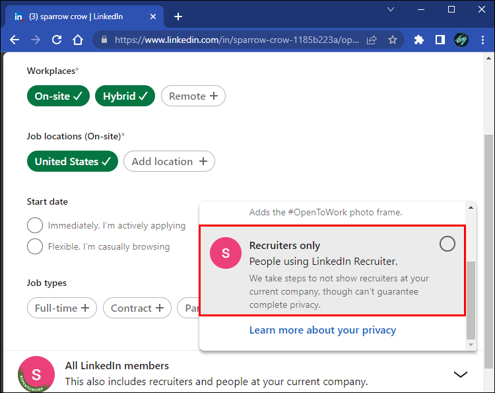
Task: Open Learn more about your privacy
Action: click(x=322, y=330)
